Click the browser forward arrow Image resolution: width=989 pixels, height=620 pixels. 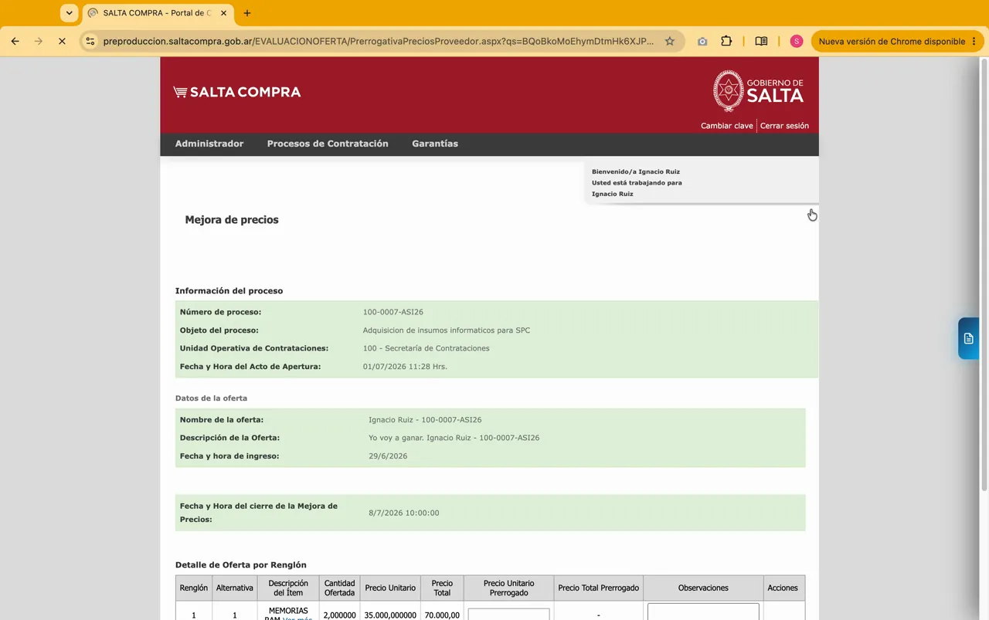point(38,41)
